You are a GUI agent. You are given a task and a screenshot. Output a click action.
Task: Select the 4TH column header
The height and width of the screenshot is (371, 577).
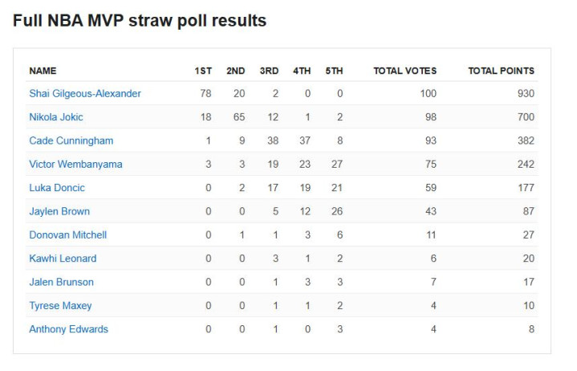point(302,71)
